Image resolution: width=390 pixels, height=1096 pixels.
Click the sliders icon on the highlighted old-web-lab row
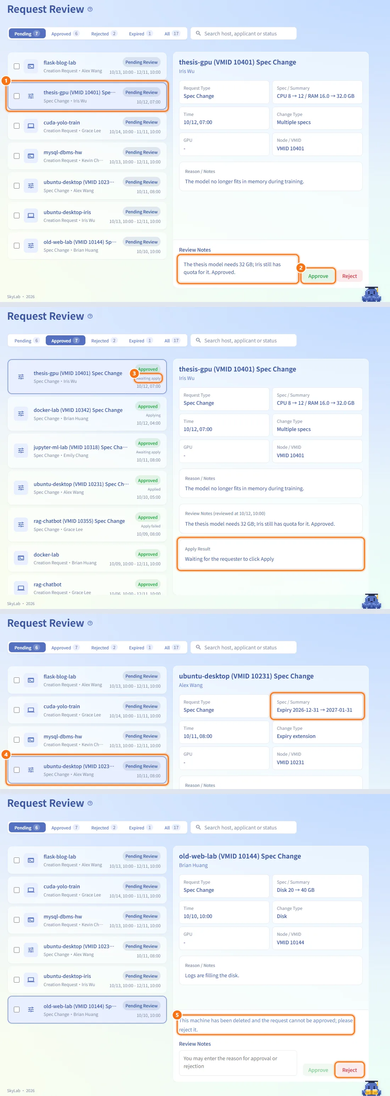click(x=30, y=1009)
